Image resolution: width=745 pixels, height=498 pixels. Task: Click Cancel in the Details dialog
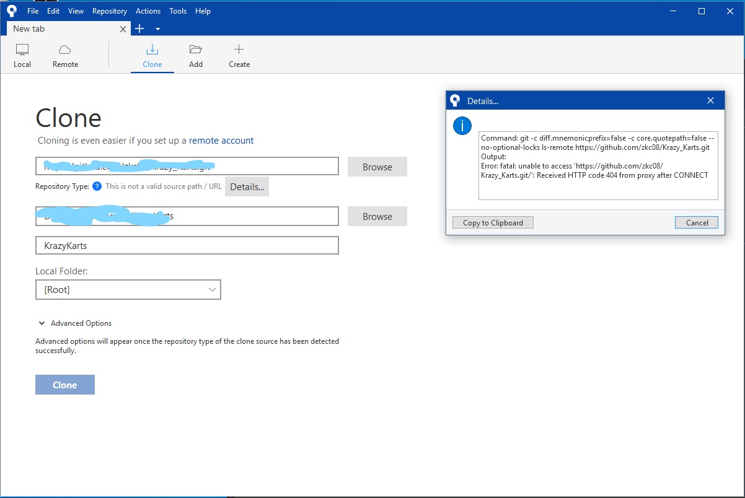[697, 223]
